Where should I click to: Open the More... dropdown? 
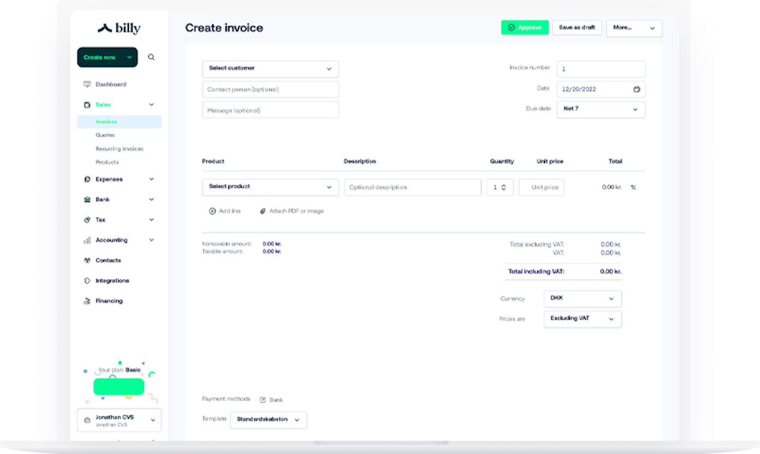(x=634, y=28)
